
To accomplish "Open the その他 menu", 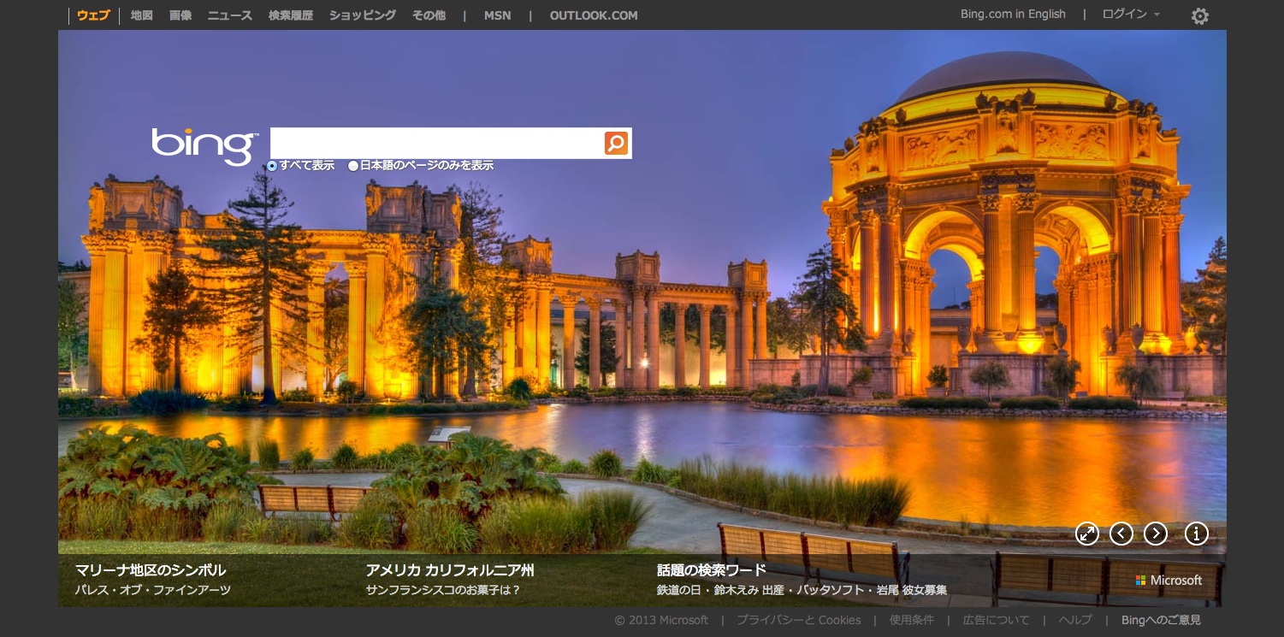I will 429,15.
